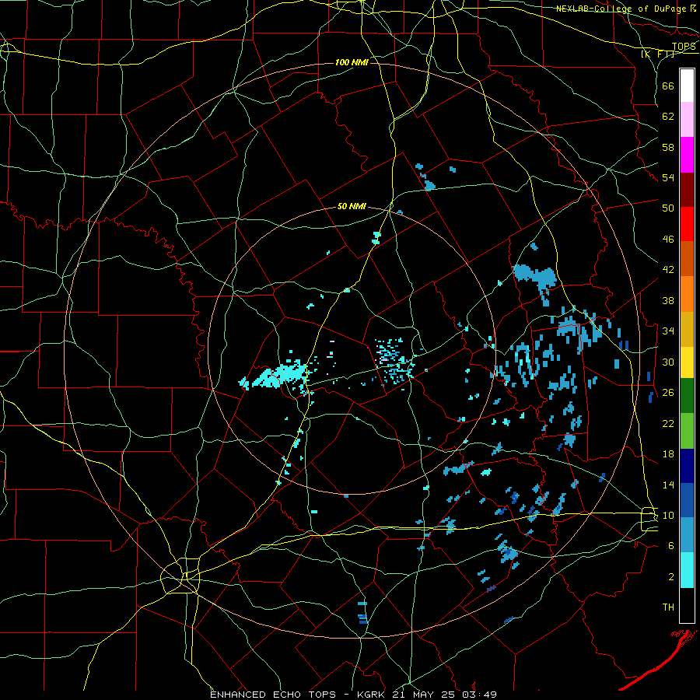
Task: Click the light pink legend swatch
Action: (687, 120)
